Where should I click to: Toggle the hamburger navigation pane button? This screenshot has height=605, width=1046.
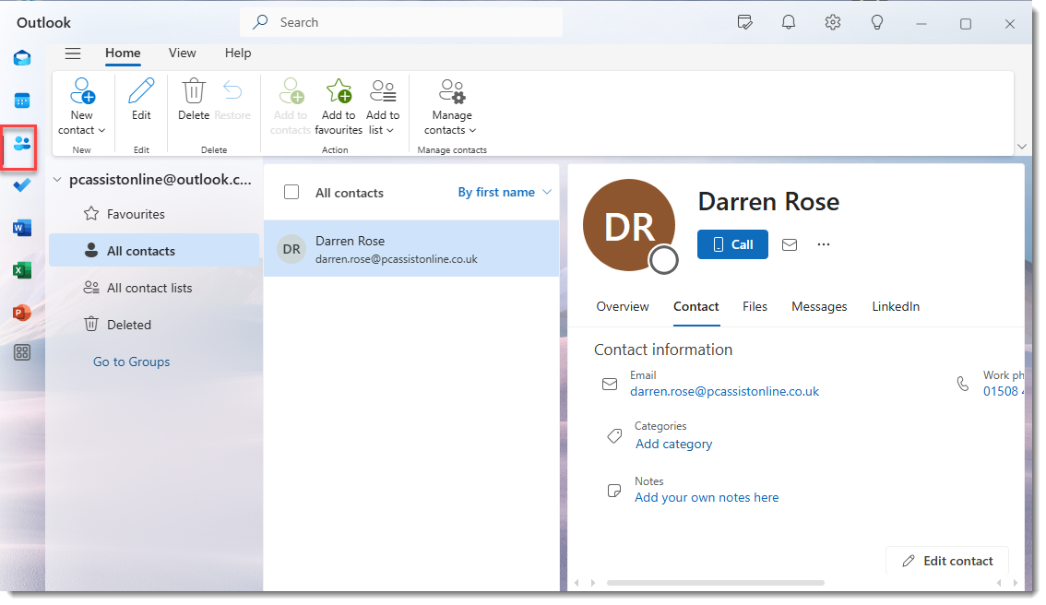click(73, 53)
